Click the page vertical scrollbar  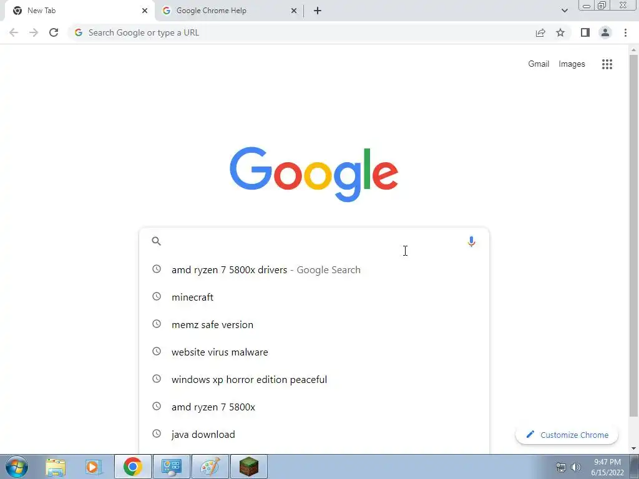633,235
